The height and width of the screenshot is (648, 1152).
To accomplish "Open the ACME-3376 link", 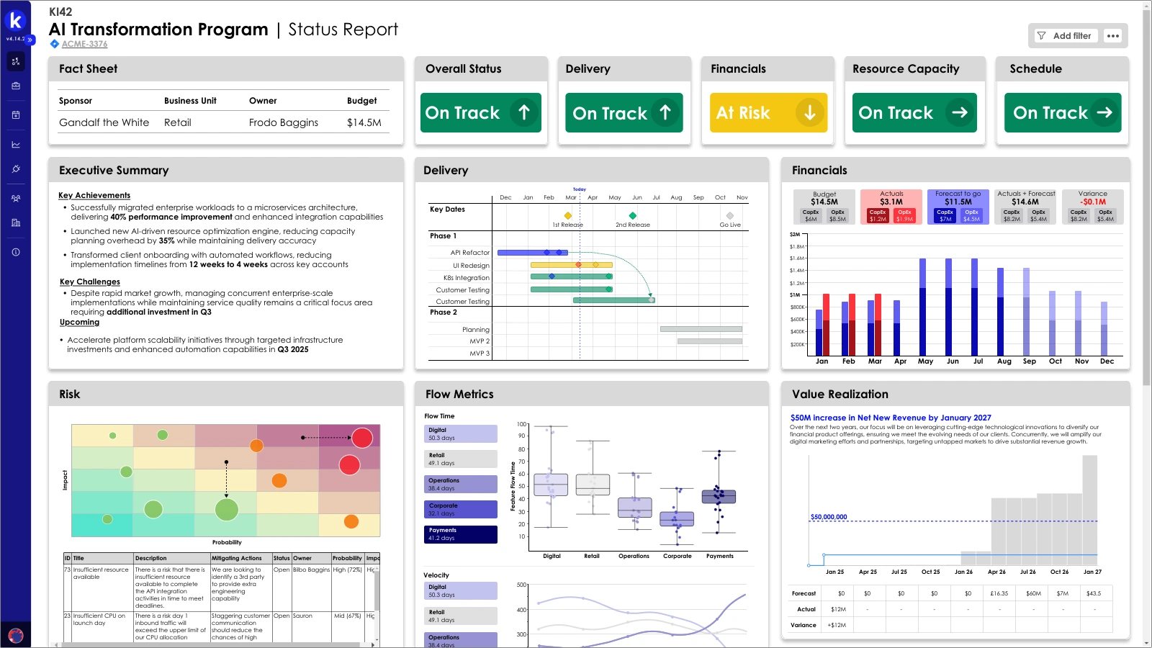I will point(84,44).
